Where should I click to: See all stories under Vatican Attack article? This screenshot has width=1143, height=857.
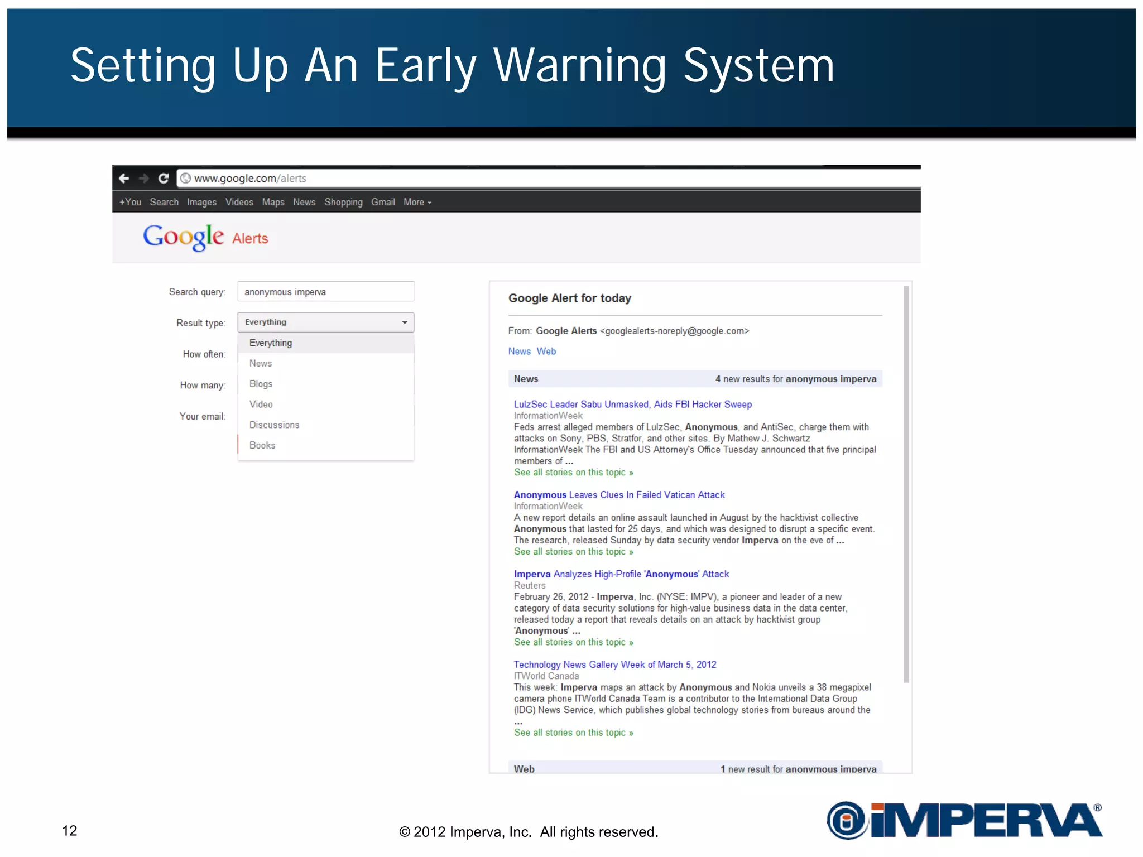[x=574, y=551]
